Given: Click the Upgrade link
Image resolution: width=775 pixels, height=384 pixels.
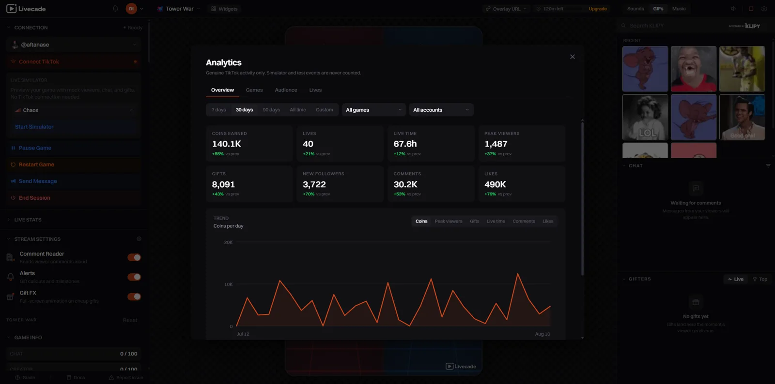Looking at the screenshot, I should [x=598, y=9].
